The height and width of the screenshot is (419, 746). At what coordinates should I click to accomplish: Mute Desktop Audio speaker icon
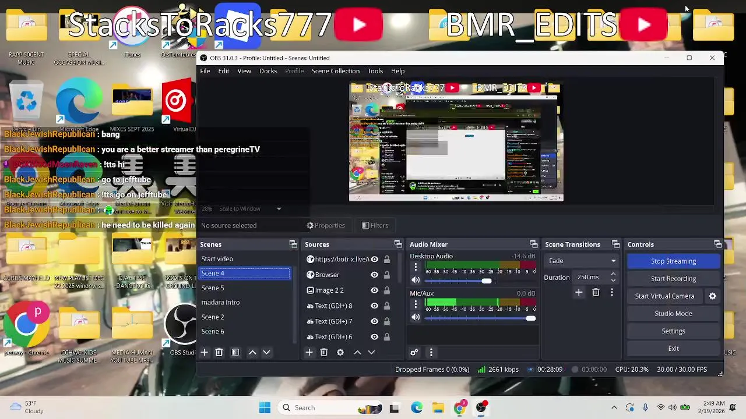pyautogui.click(x=416, y=280)
